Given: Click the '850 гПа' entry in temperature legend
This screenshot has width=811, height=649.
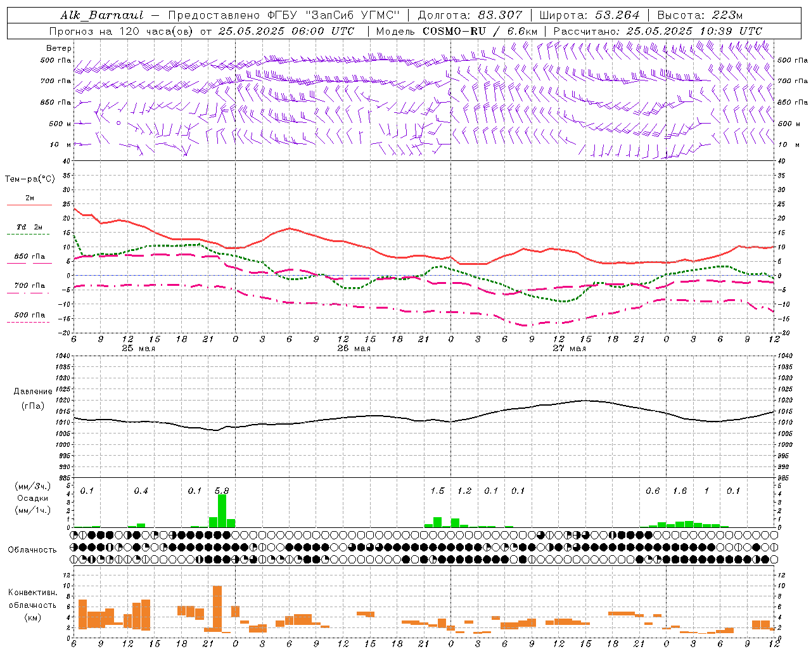Looking at the screenshot, I should 29,257.
